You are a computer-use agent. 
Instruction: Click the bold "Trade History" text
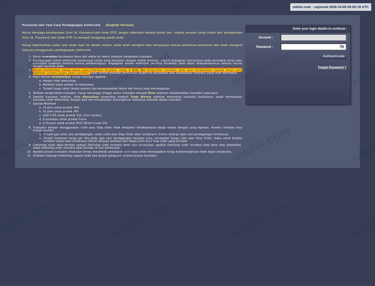coord(141,97)
